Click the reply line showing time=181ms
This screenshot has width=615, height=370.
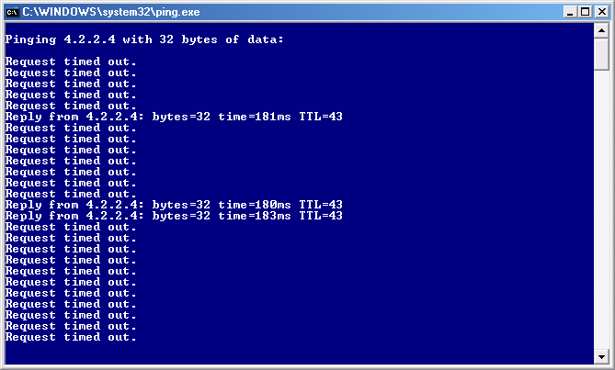174,117
